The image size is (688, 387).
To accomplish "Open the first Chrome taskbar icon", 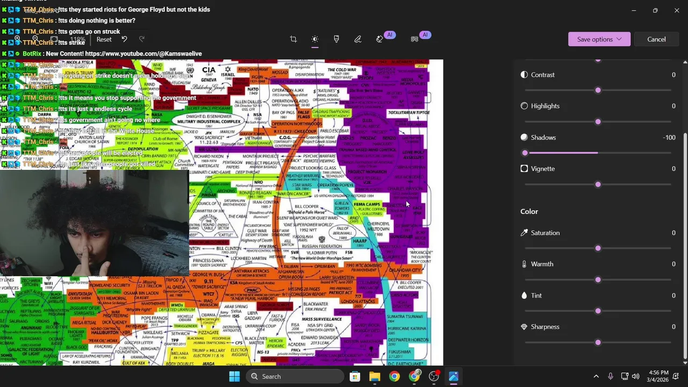I will [x=395, y=376].
